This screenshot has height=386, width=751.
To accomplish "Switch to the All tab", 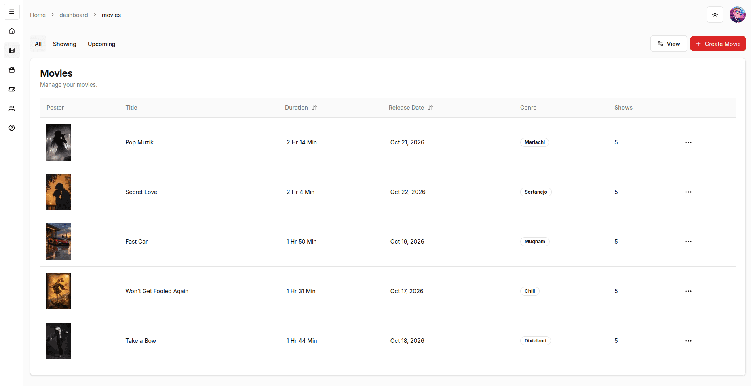I will coord(38,44).
